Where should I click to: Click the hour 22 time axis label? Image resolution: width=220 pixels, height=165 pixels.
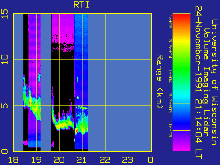click(x=105, y=160)
